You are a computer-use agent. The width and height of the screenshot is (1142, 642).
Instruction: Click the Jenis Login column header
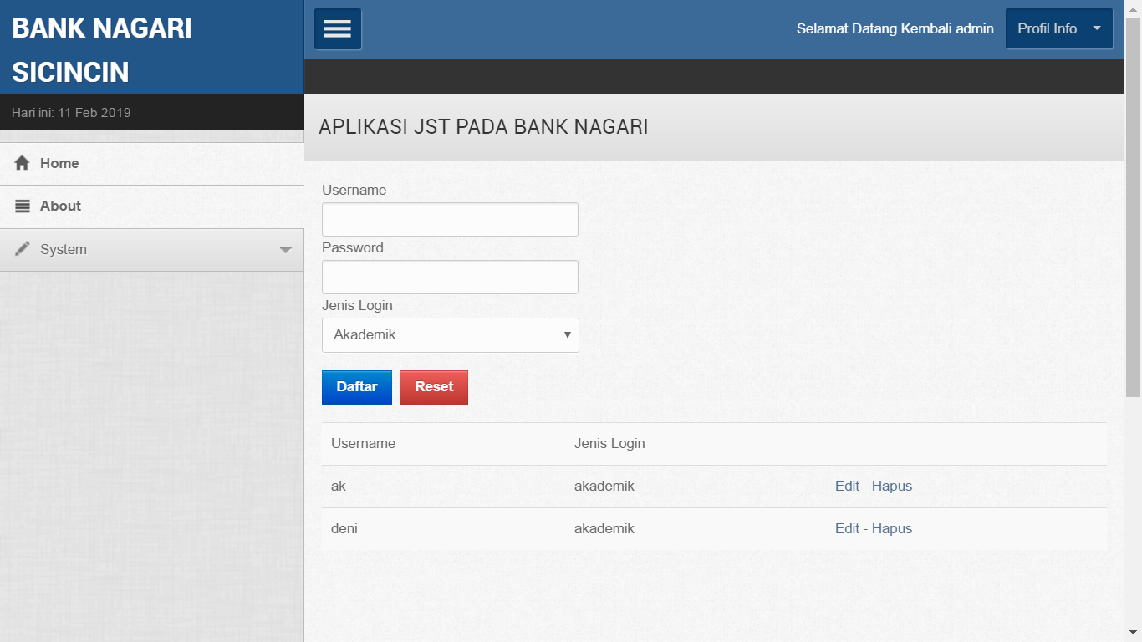coord(609,444)
